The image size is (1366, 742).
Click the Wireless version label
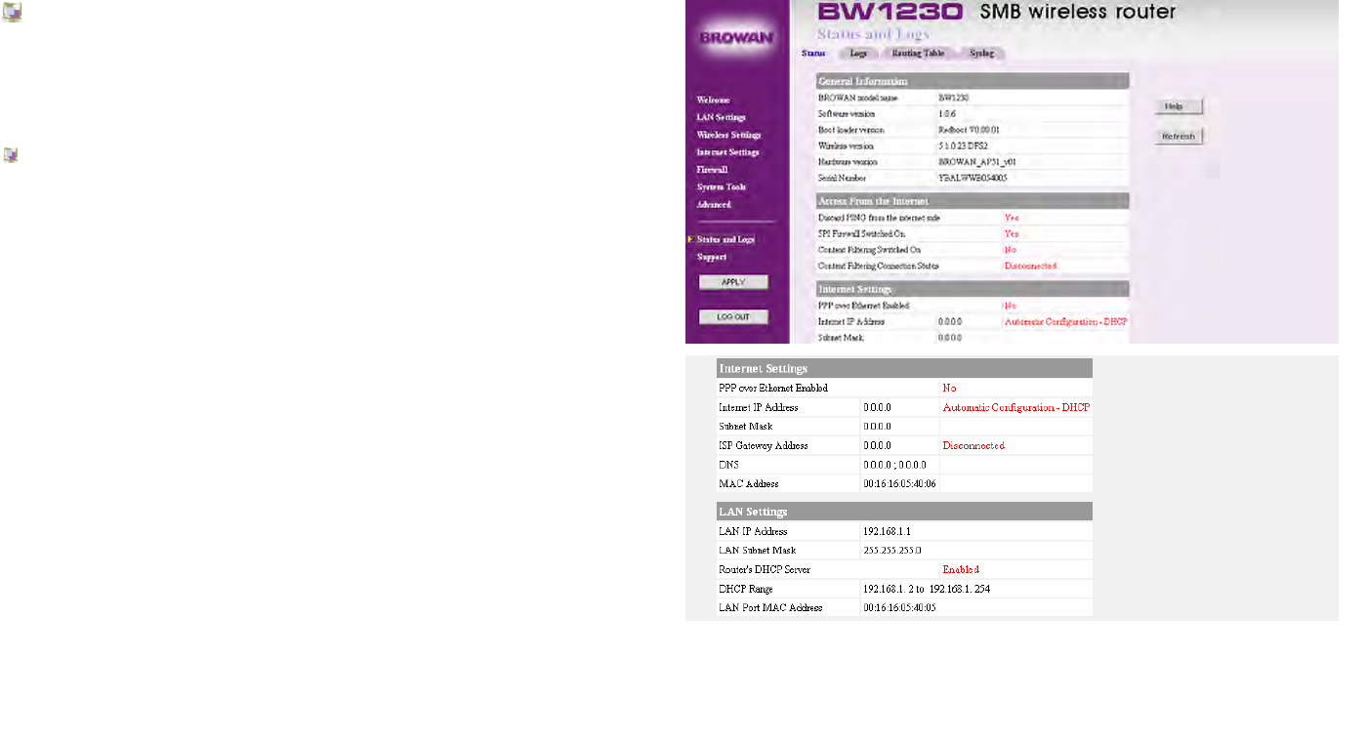point(846,146)
